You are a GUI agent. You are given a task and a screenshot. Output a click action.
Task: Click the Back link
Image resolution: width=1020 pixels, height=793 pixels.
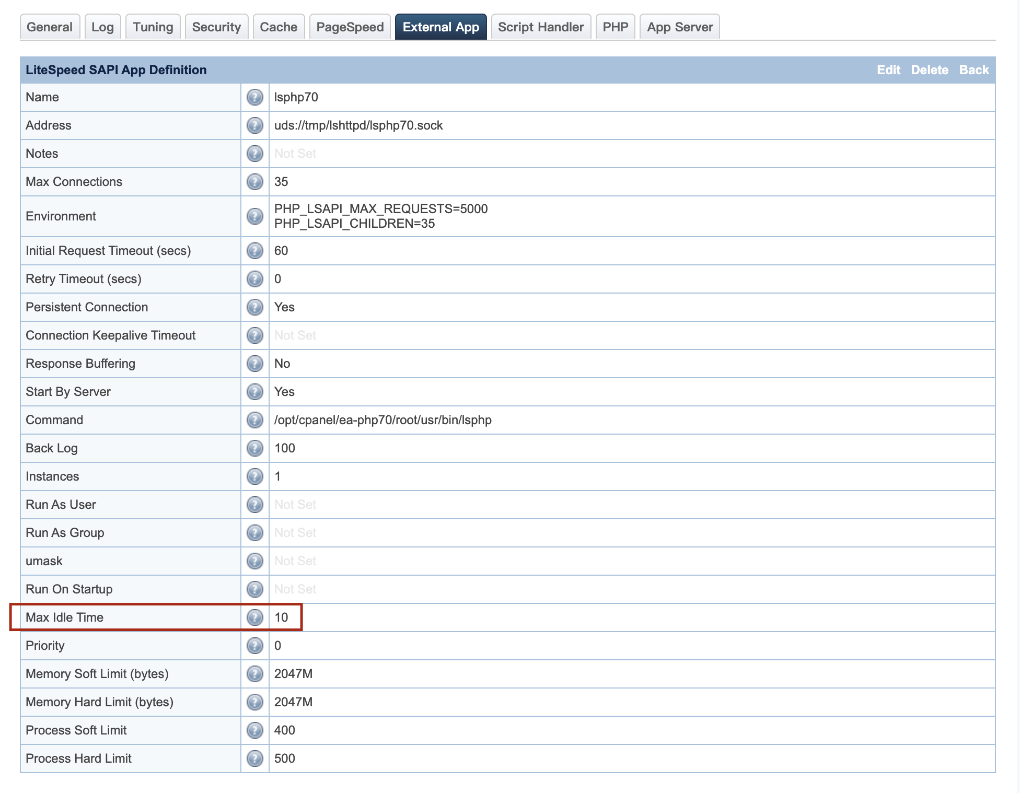pos(973,70)
